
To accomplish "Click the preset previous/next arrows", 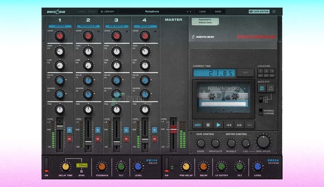I will 190,12.
